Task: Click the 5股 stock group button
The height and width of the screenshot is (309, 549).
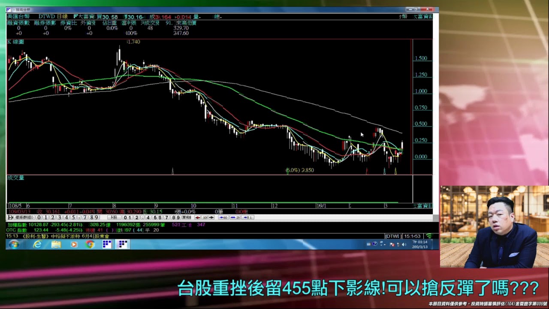Action: (114, 218)
